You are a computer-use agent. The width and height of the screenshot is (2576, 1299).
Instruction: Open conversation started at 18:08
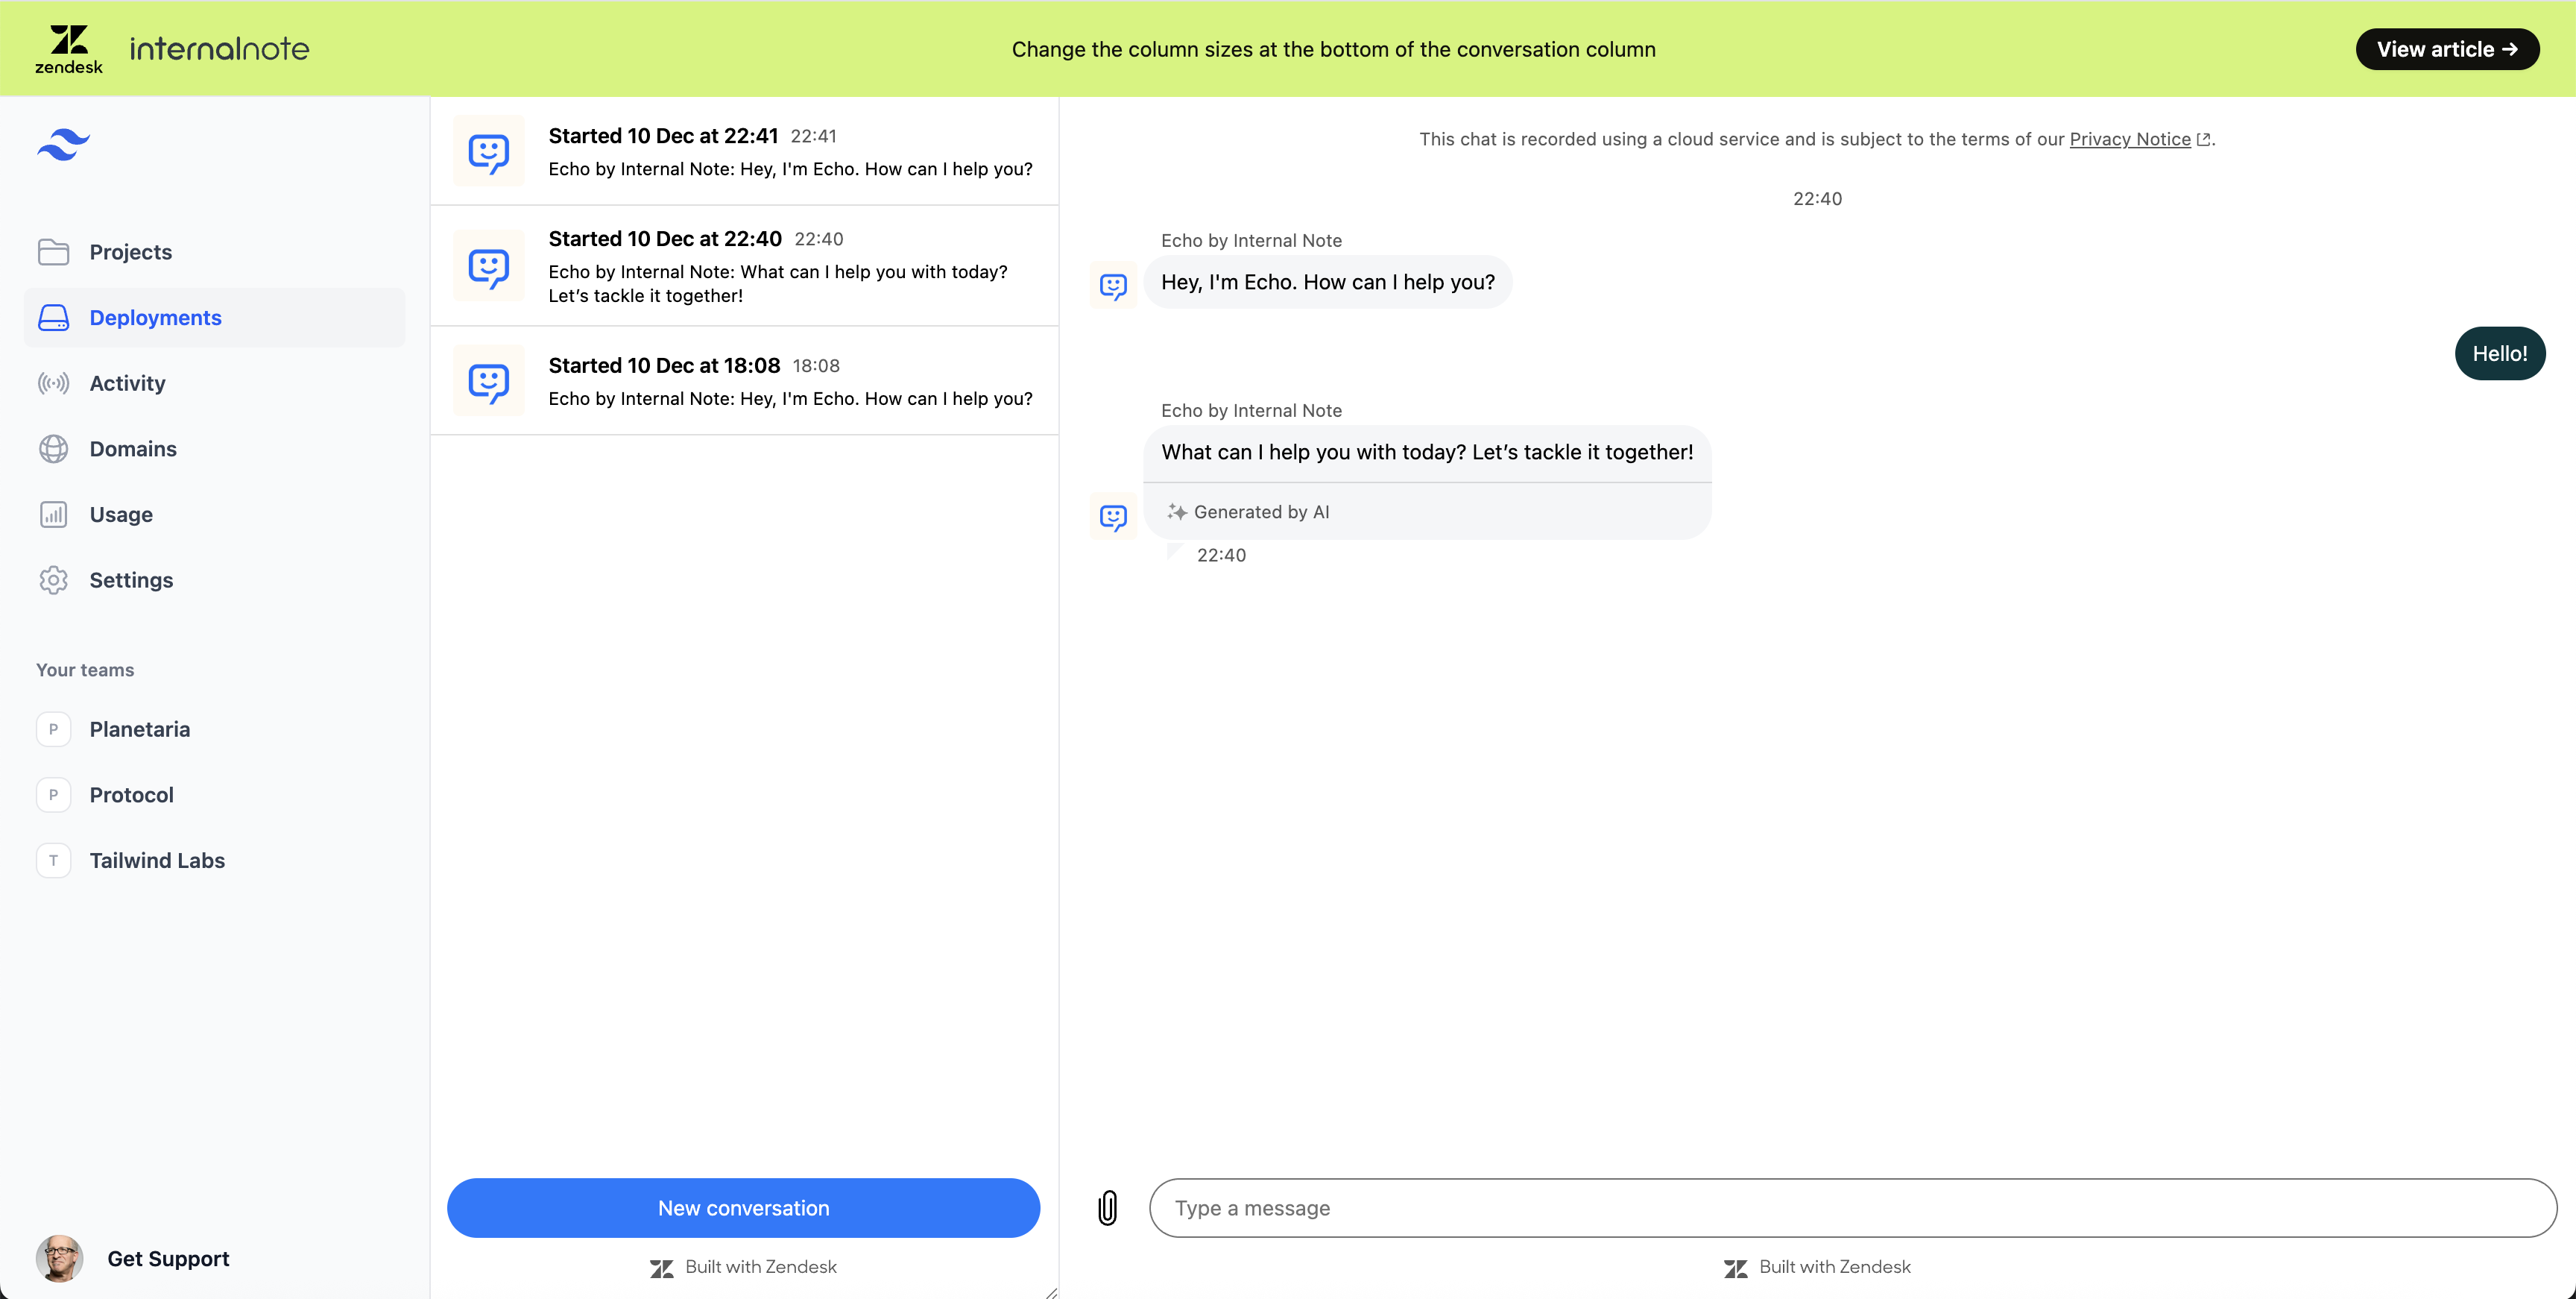pos(744,381)
